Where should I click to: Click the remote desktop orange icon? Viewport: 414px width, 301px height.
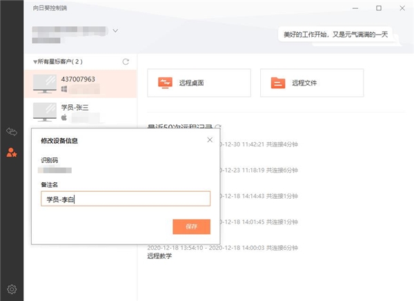166,83
